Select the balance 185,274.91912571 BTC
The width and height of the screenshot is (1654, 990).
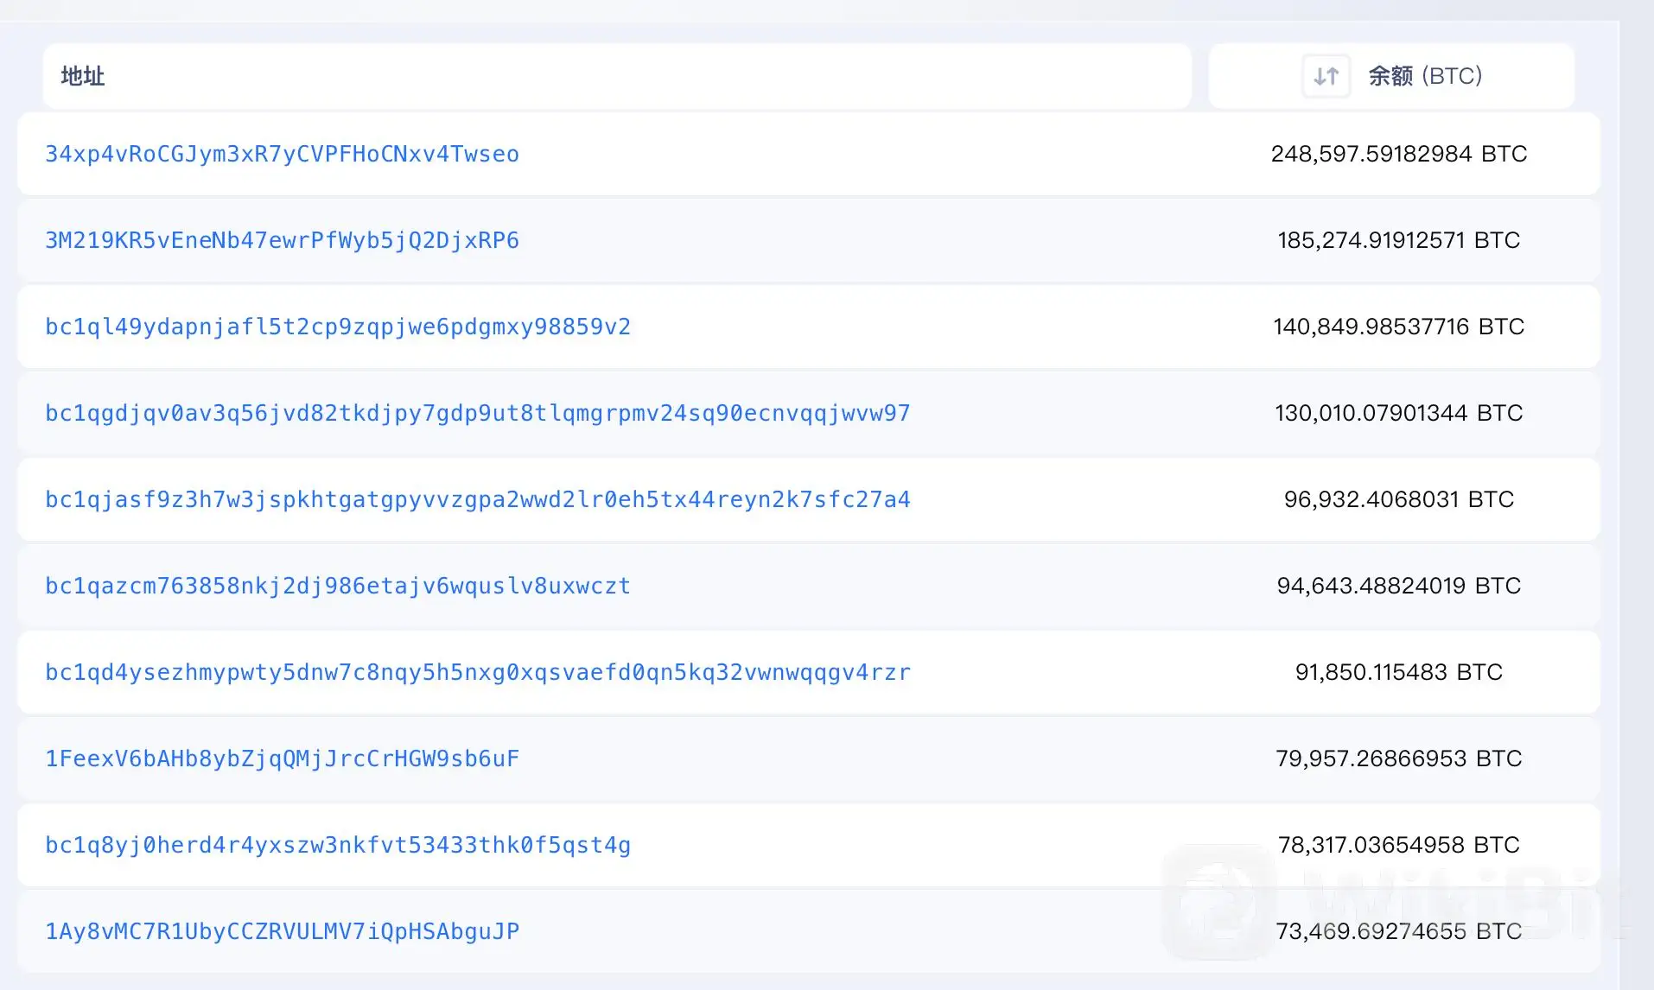(1399, 240)
